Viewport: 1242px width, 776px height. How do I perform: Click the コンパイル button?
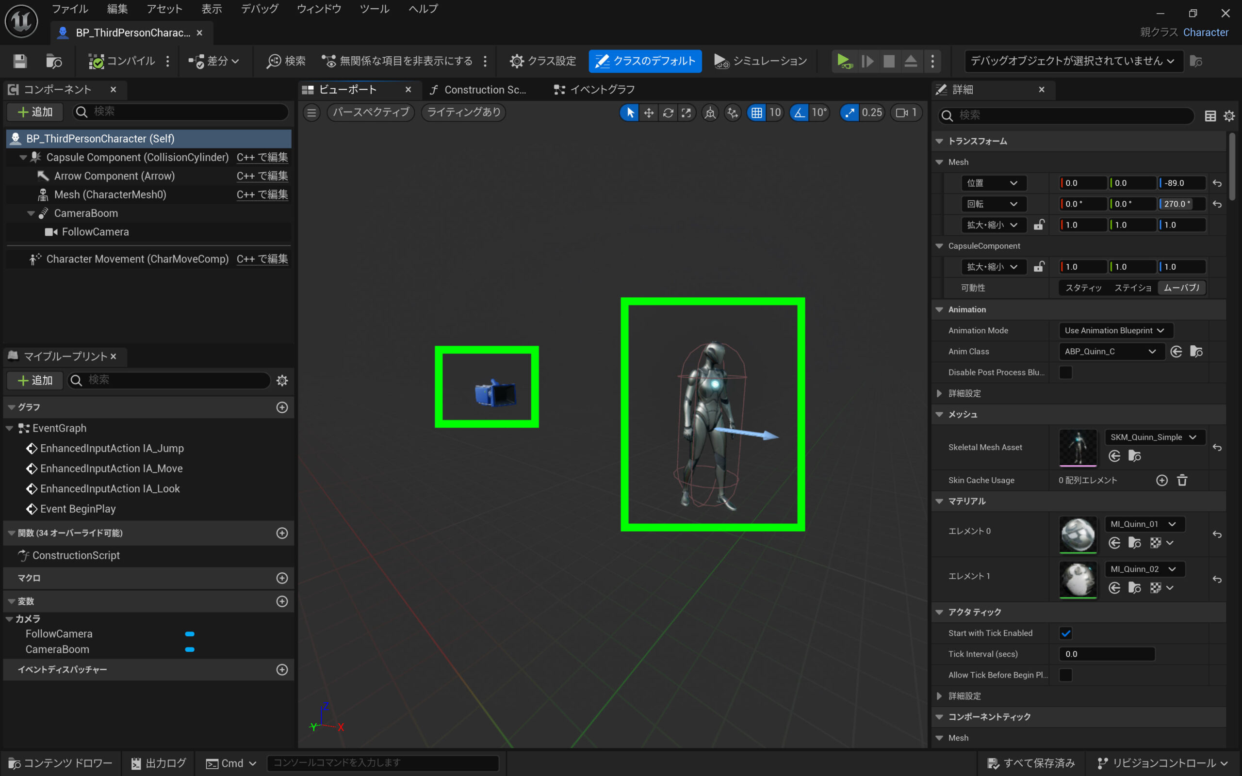point(122,61)
